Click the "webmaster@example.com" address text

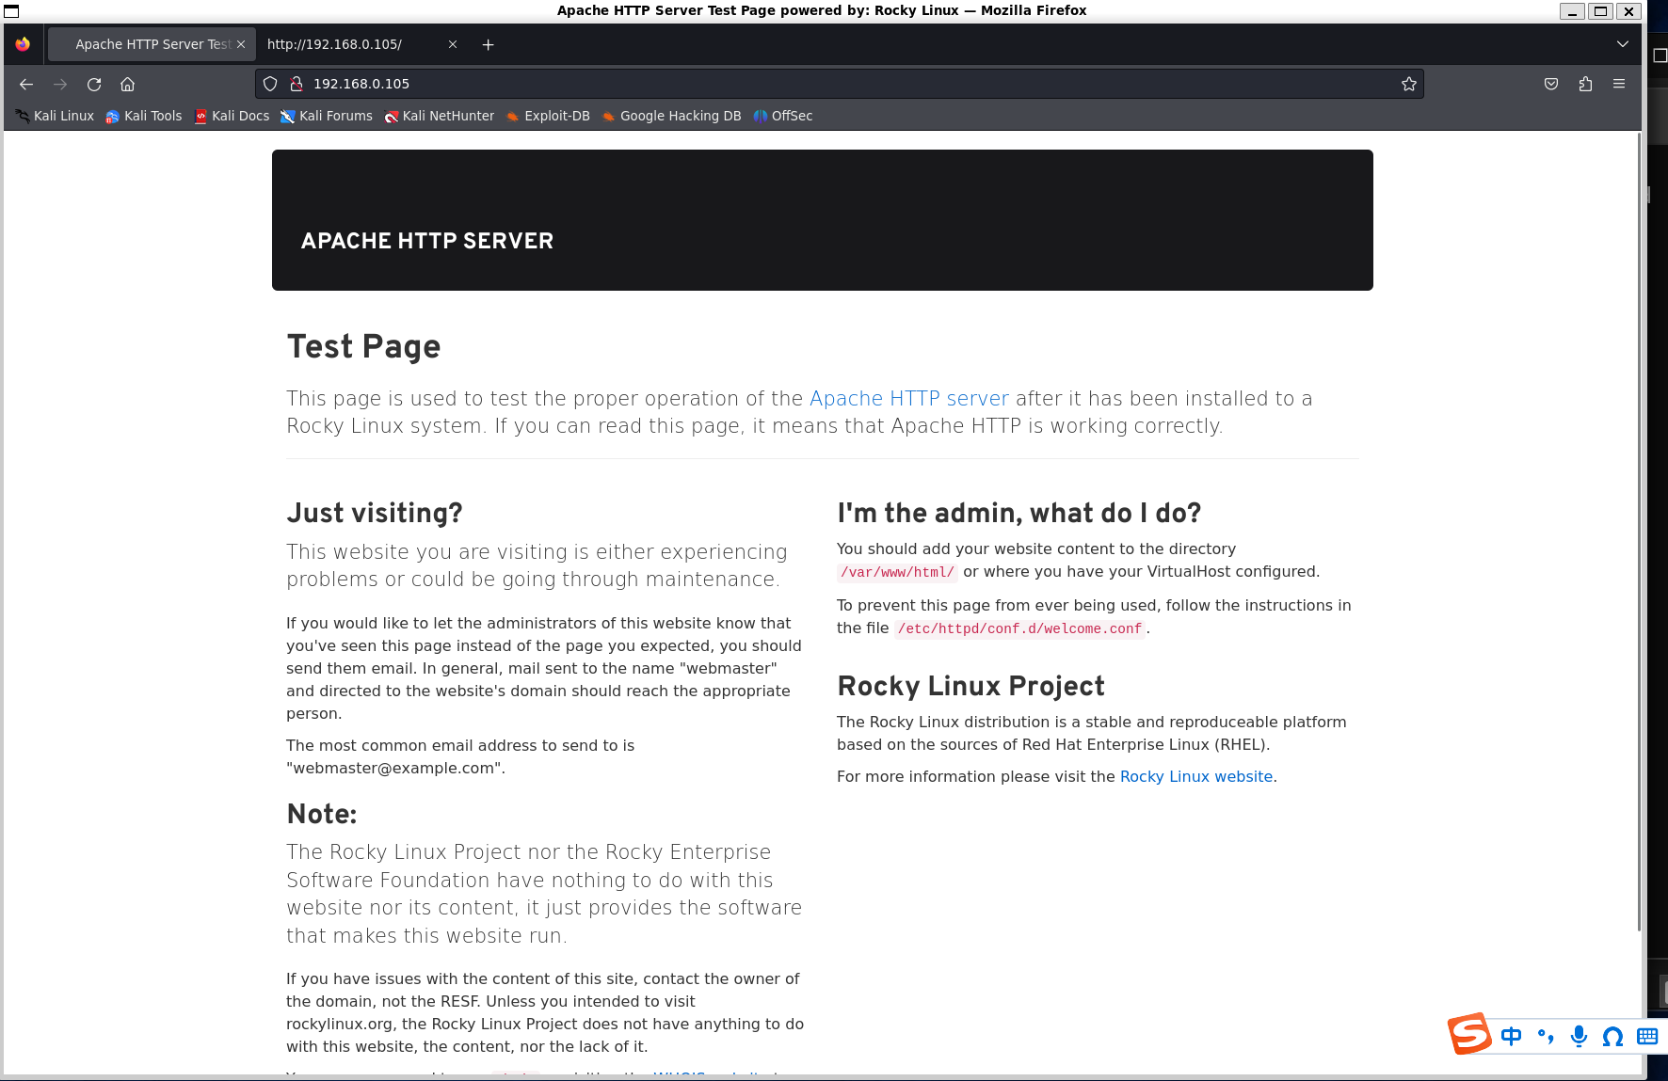pos(396,768)
